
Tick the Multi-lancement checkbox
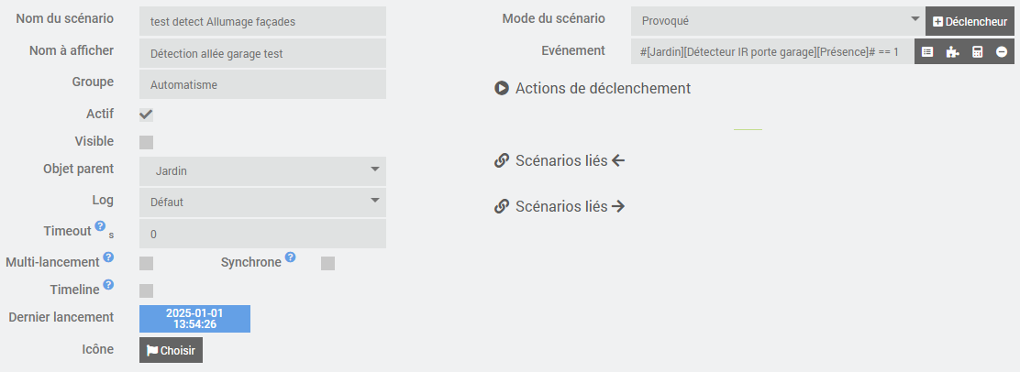(x=146, y=264)
